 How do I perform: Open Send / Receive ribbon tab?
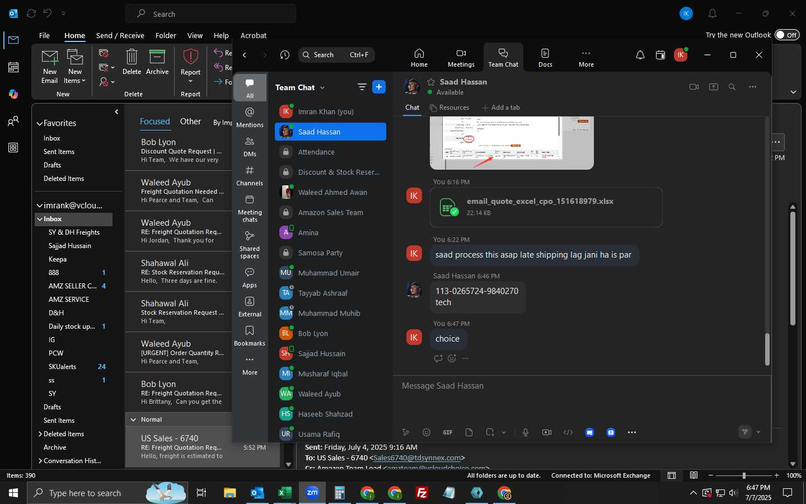pyautogui.click(x=120, y=35)
